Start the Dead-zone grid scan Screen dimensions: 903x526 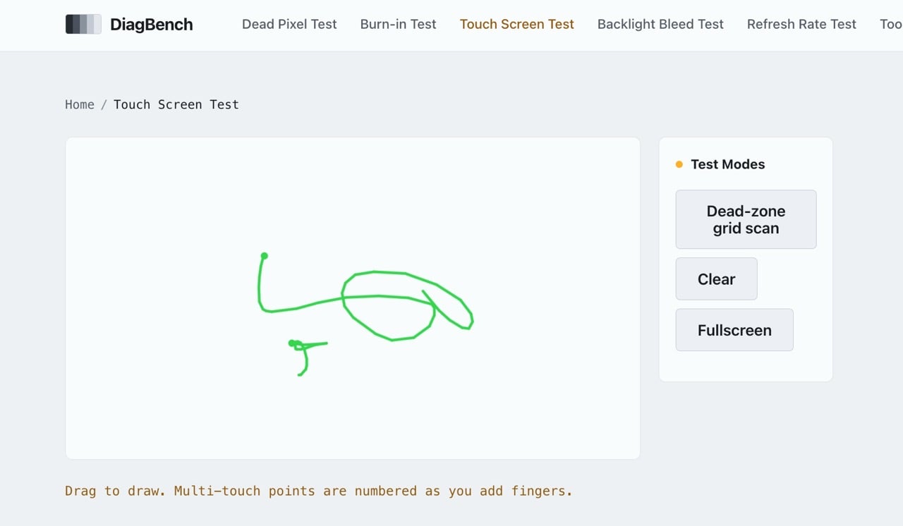coord(746,219)
